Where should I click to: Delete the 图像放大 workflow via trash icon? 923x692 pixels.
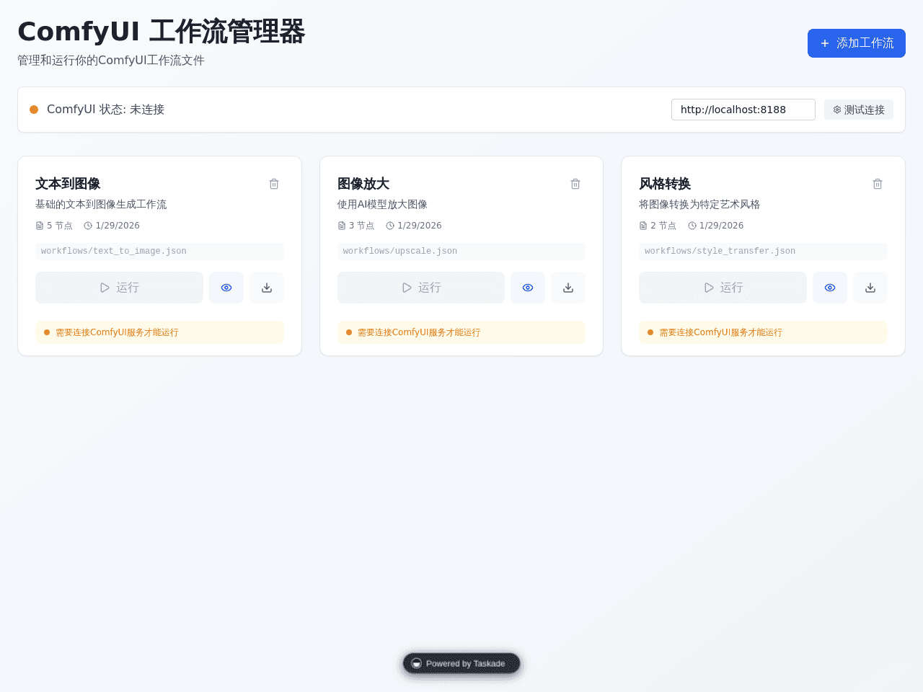[x=575, y=184]
